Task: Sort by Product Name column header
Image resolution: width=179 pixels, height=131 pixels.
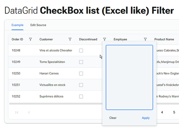Action: (164, 39)
